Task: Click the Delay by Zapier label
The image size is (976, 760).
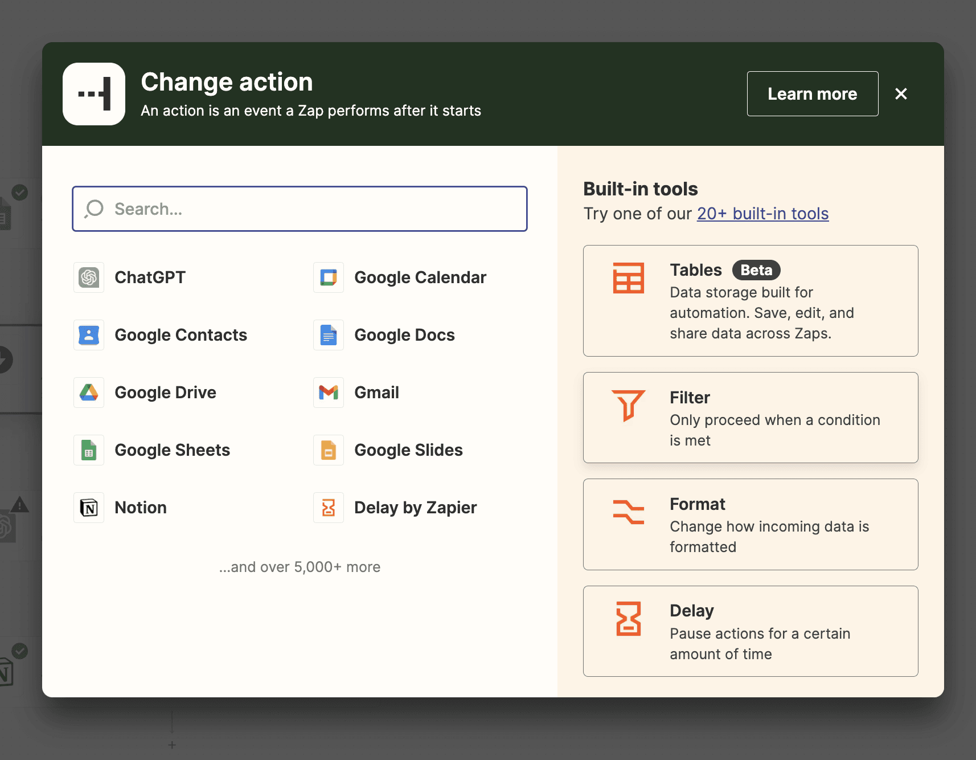Action: 416,508
